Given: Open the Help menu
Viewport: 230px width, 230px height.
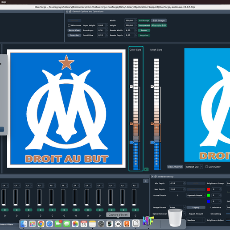Looking at the screenshot, I should 3,2.
